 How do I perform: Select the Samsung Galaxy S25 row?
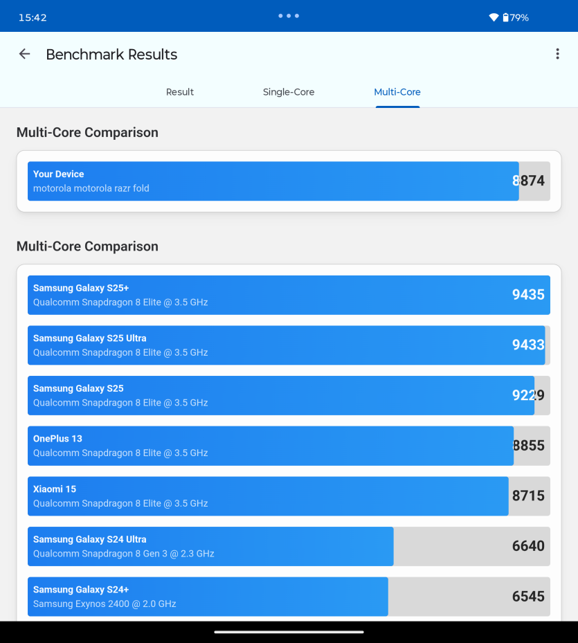[x=289, y=396]
